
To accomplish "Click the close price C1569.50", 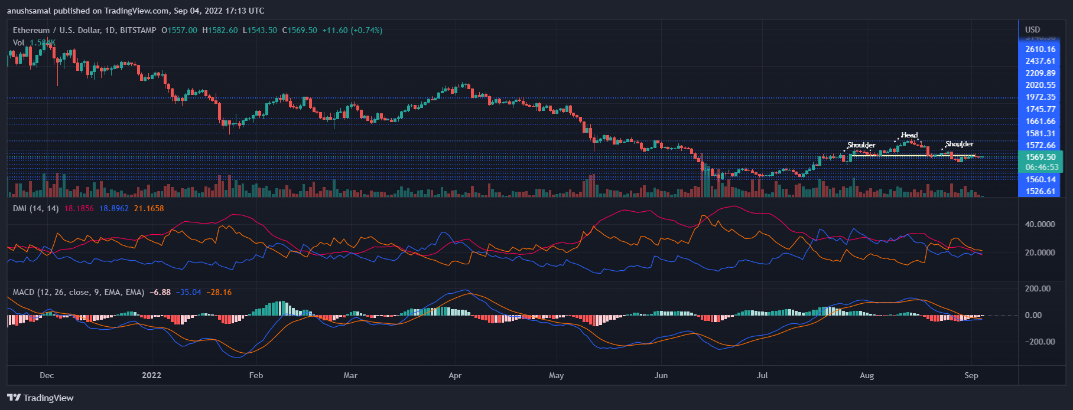I will point(300,30).
